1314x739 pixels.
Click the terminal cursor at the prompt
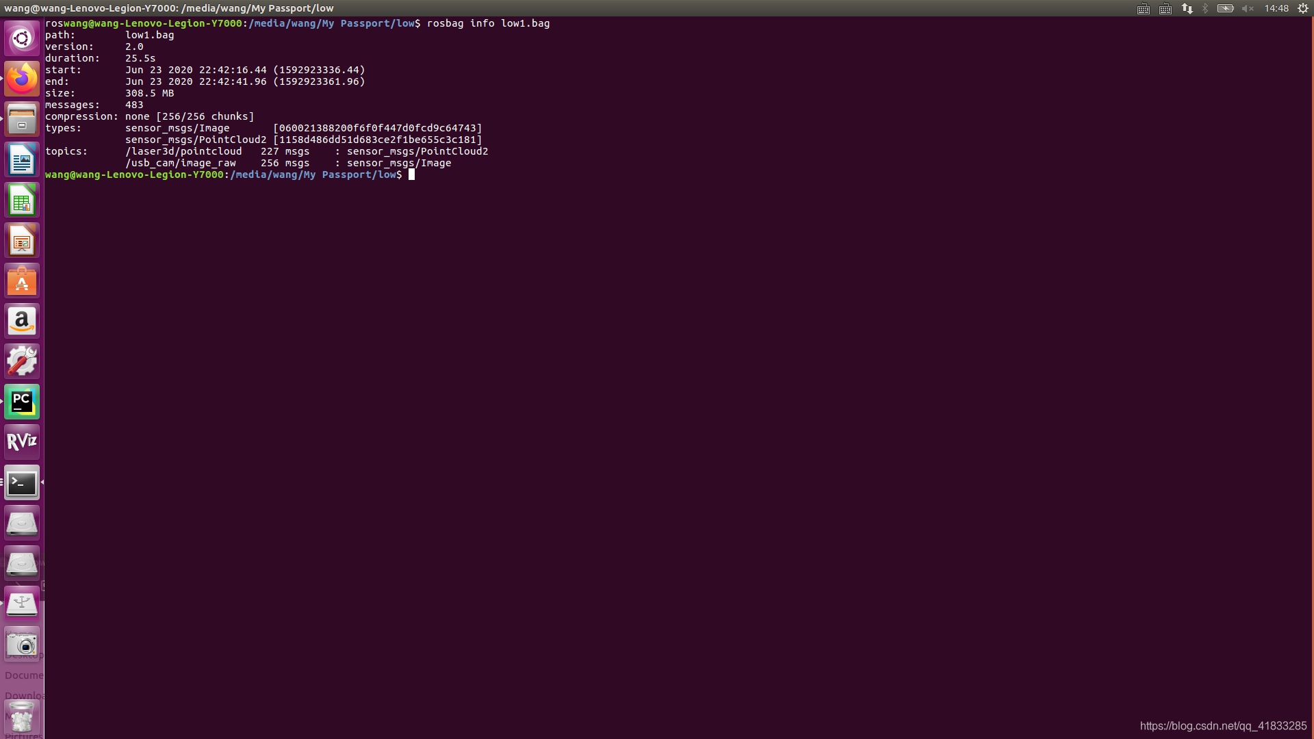tap(411, 174)
